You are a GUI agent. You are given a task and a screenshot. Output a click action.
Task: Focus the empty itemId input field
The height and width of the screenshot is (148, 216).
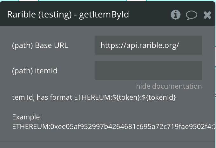pos(149,71)
